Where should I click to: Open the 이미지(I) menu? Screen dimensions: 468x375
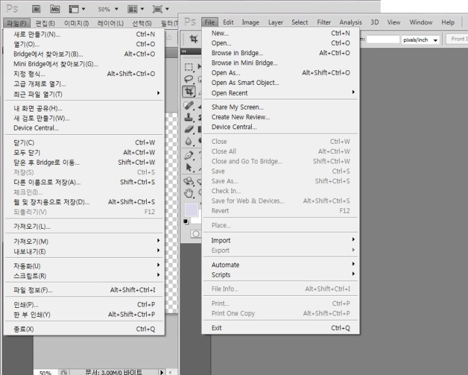pos(77,23)
